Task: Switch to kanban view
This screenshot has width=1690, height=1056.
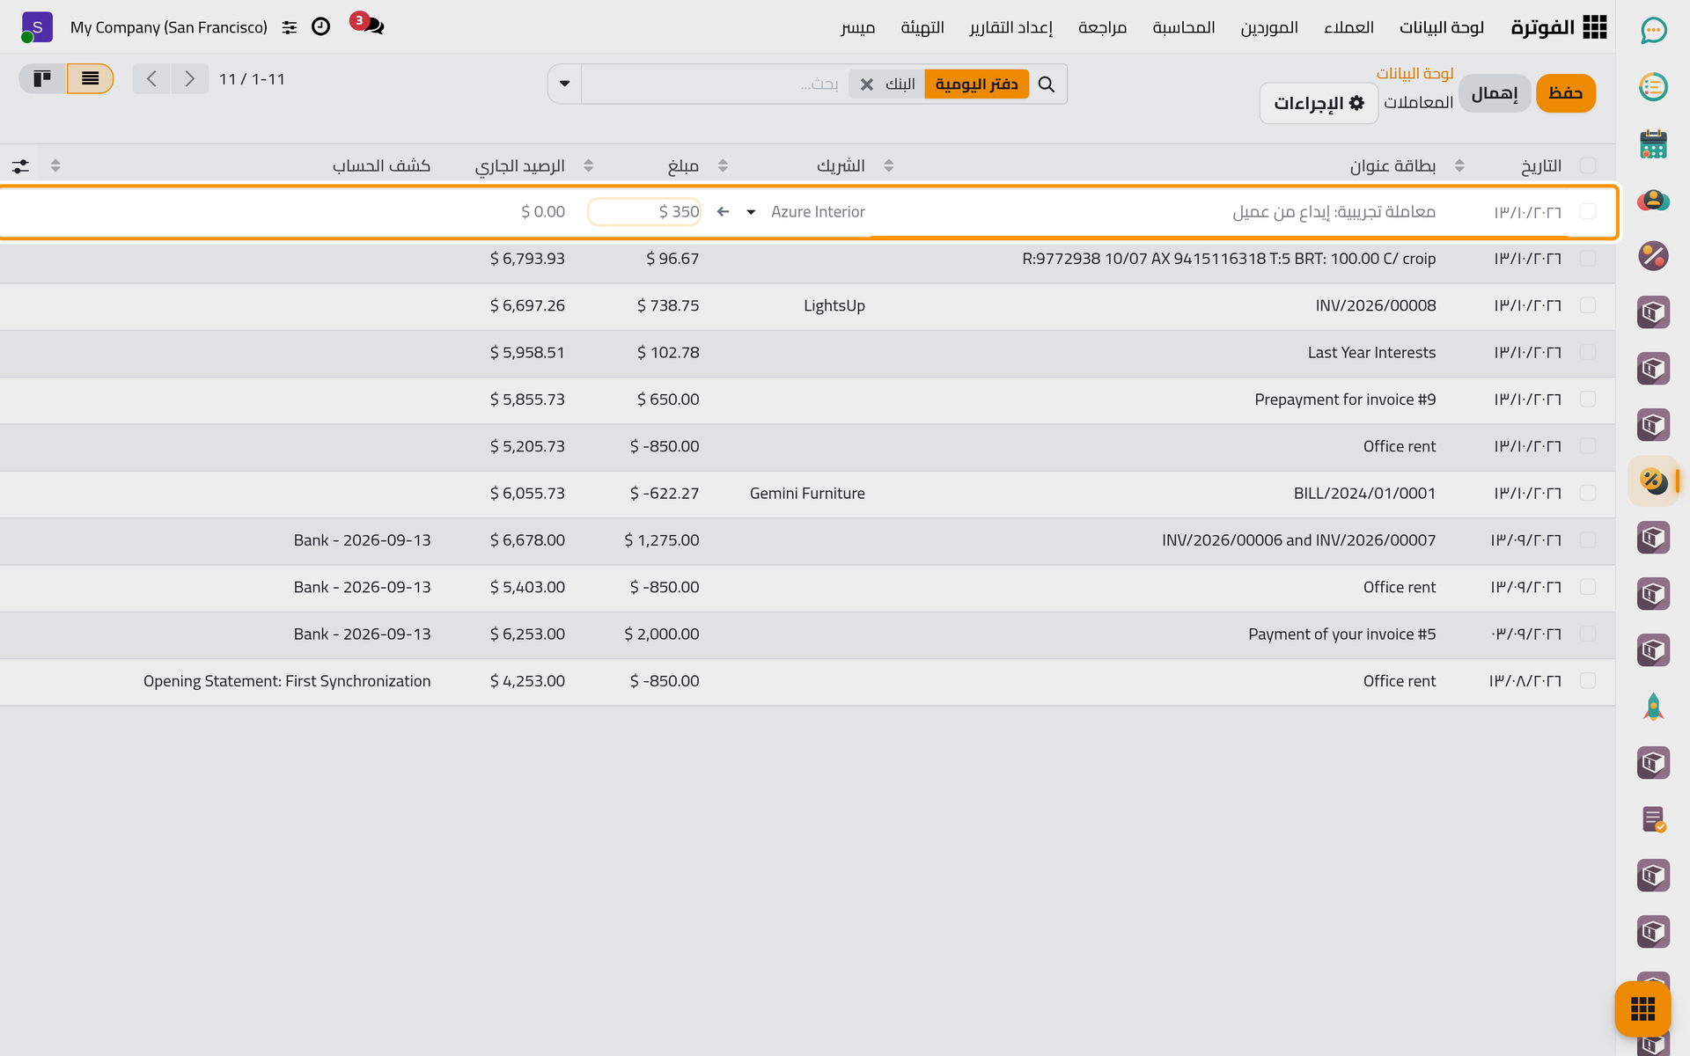Action: [x=42, y=79]
